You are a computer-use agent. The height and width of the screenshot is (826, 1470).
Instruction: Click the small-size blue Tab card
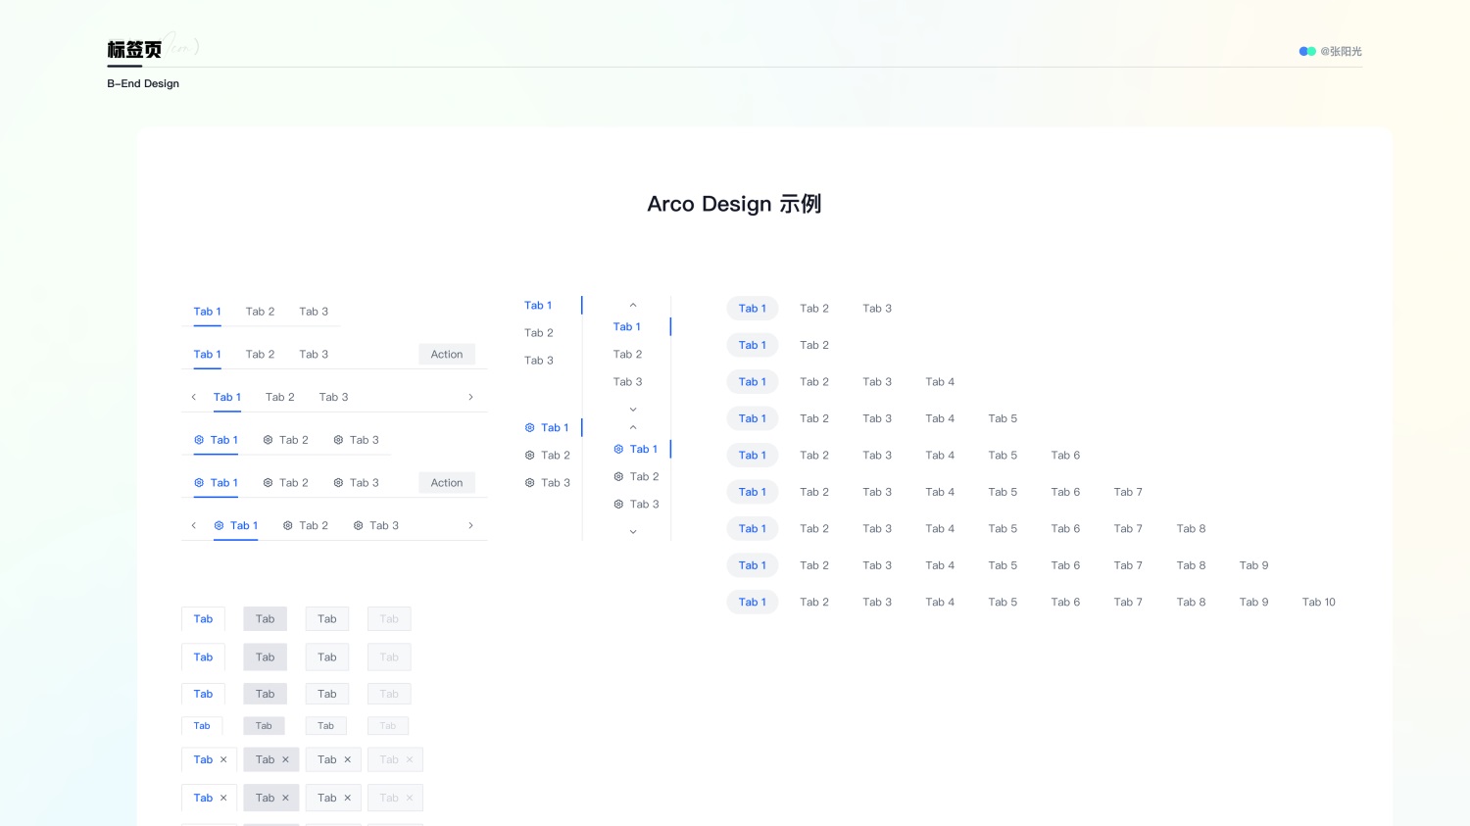coord(202,726)
